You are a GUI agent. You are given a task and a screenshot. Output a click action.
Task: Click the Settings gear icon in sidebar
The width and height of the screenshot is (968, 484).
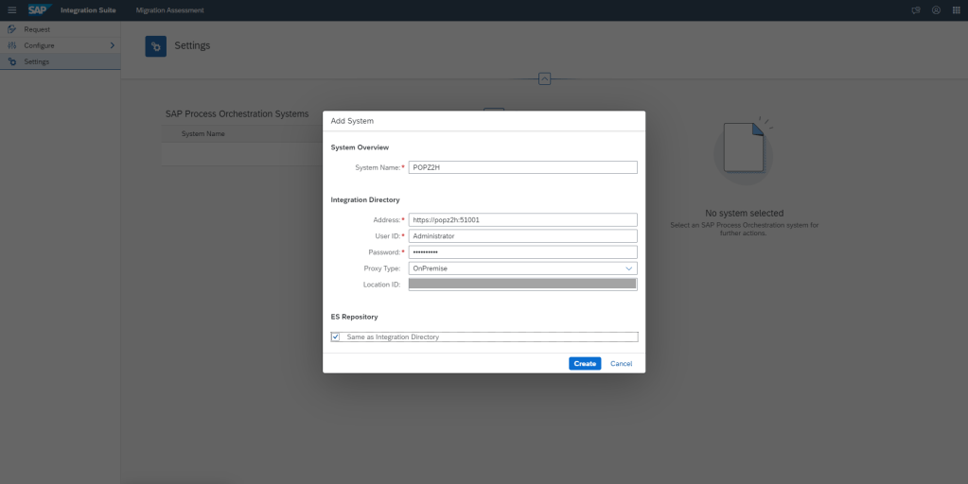[12, 61]
